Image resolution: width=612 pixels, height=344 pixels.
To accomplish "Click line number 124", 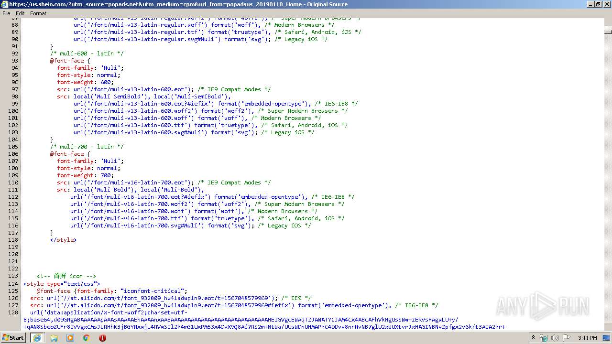I will (x=13, y=284).
